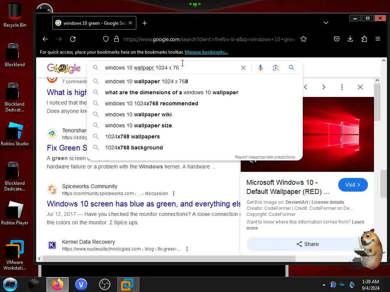Select Roblox Studio desktop icon
Image resolution: width=390 pixels, height=292 pixels.
click(x=15, y=134)
